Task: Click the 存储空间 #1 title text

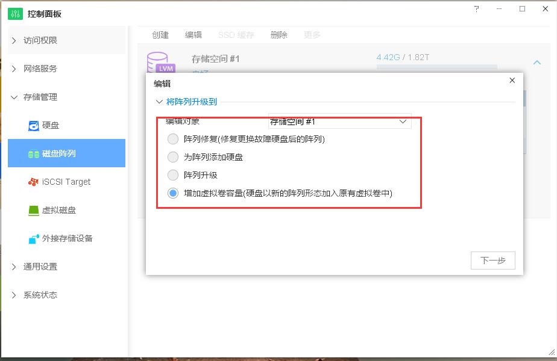Action: [215, 59]
